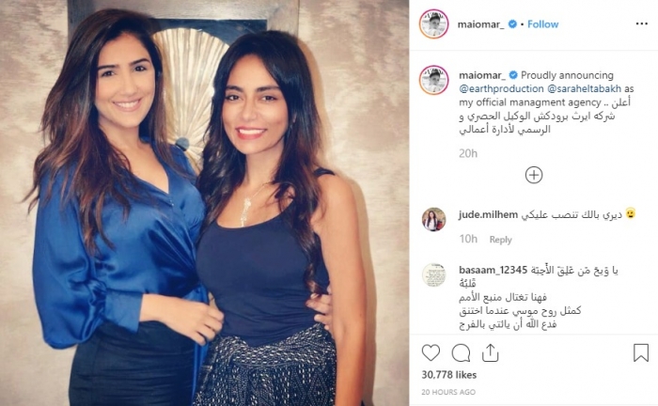Viewport: 658px width, 406px height.
Task: Follow the maiomar_ account
Action: tap(542, 24)
